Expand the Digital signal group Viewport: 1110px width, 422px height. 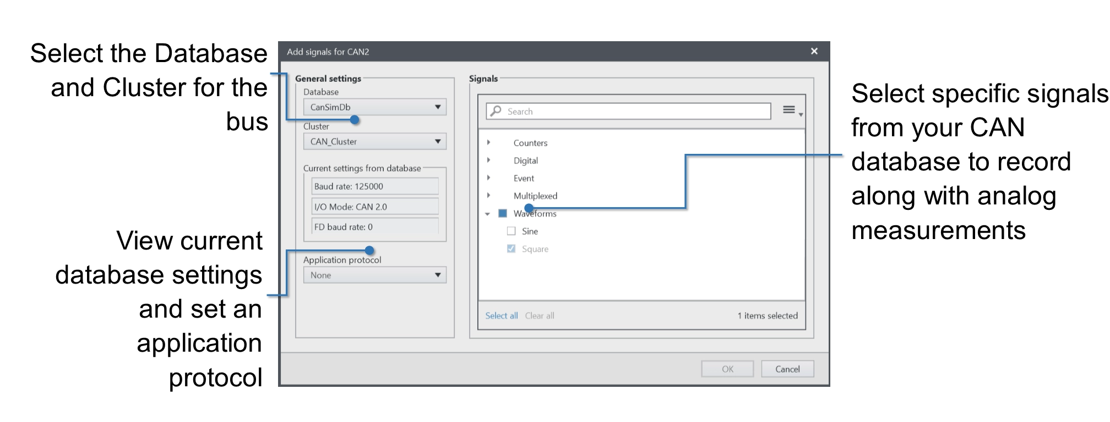pyautogui.click(x=488, y=160)
